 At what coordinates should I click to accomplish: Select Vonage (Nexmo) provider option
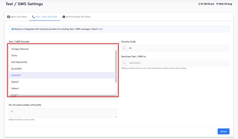point(62,49)
